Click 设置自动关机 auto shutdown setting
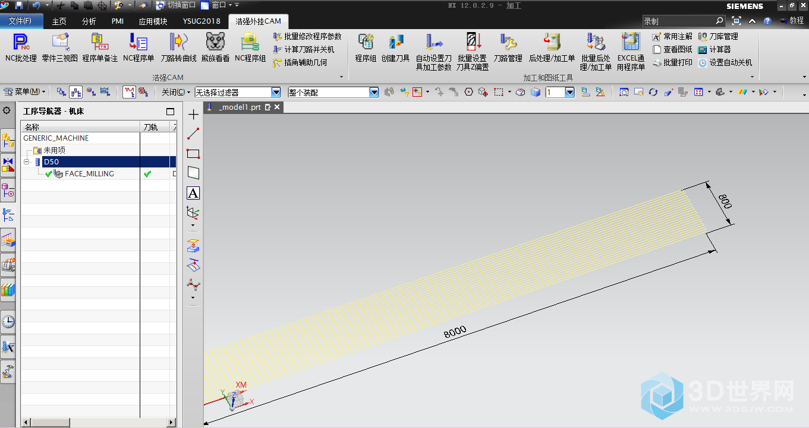The width and height of the screenshot is (809, 428). [x=725, y=62]
